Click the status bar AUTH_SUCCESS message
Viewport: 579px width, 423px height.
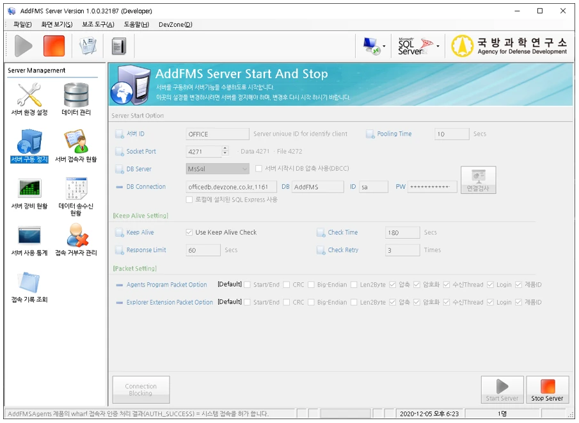[x=138, y=413]
